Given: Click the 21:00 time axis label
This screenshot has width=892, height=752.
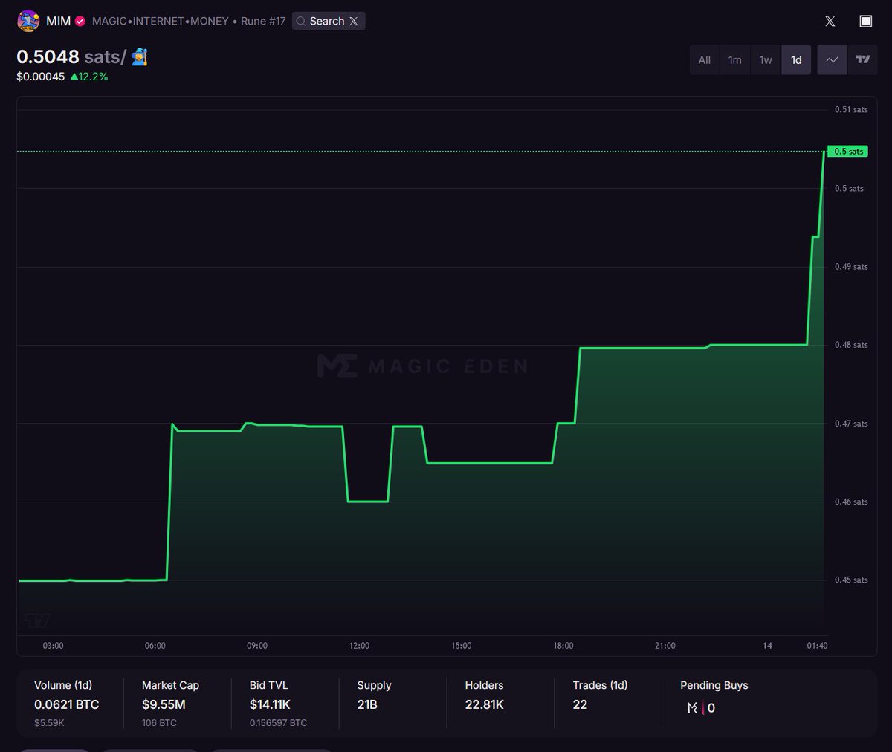Looking at the screenshot, I should (665, 646).
